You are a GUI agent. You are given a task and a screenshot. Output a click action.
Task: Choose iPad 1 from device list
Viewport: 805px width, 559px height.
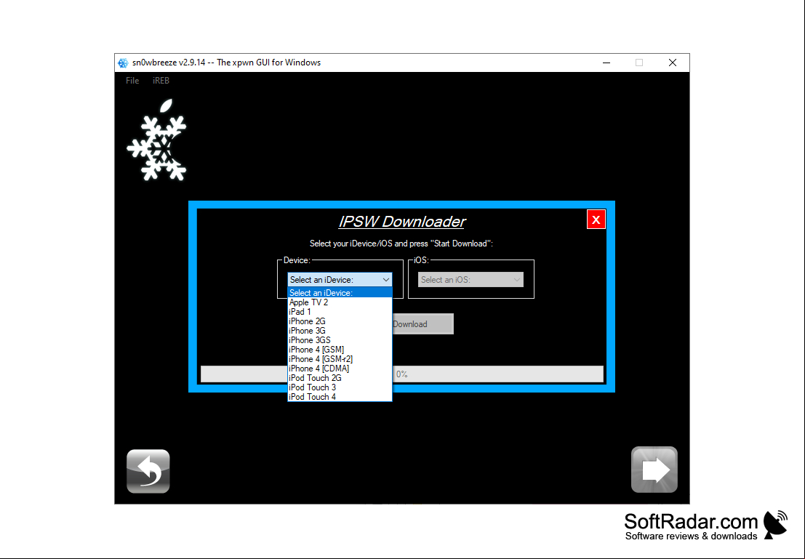tap(340, 312)
